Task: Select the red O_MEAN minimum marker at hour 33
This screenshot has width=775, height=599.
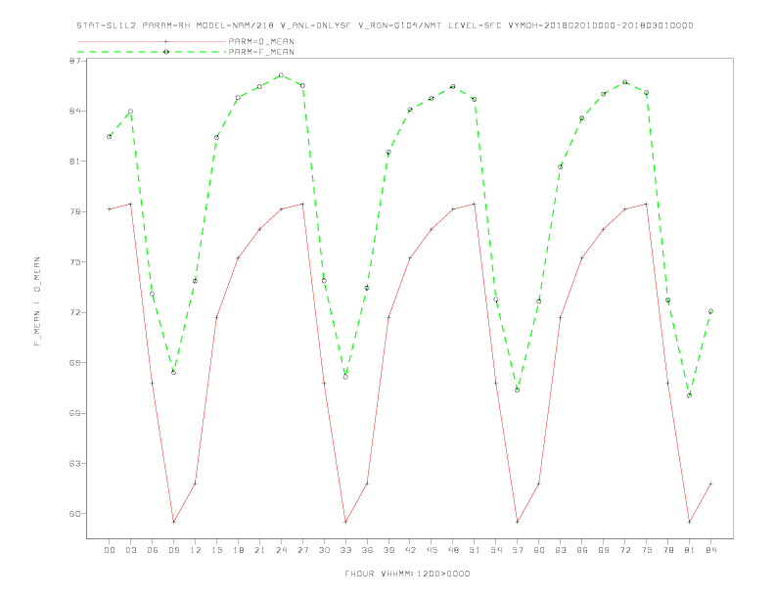Action: [x=345, y=522]
